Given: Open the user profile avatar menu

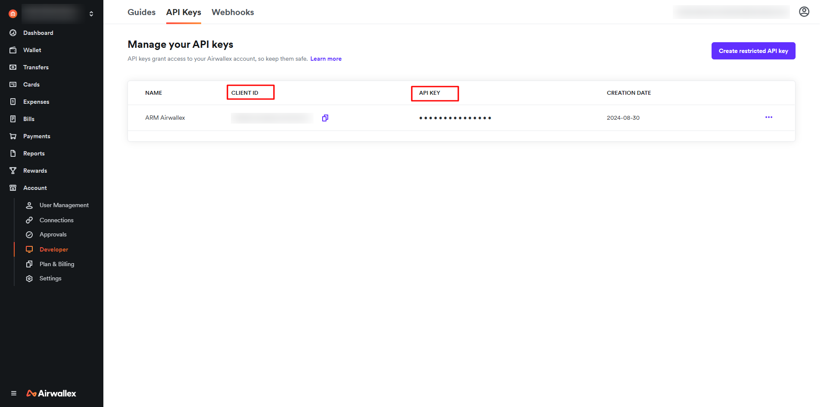Looking at the screenshot, I should (804, 12).
